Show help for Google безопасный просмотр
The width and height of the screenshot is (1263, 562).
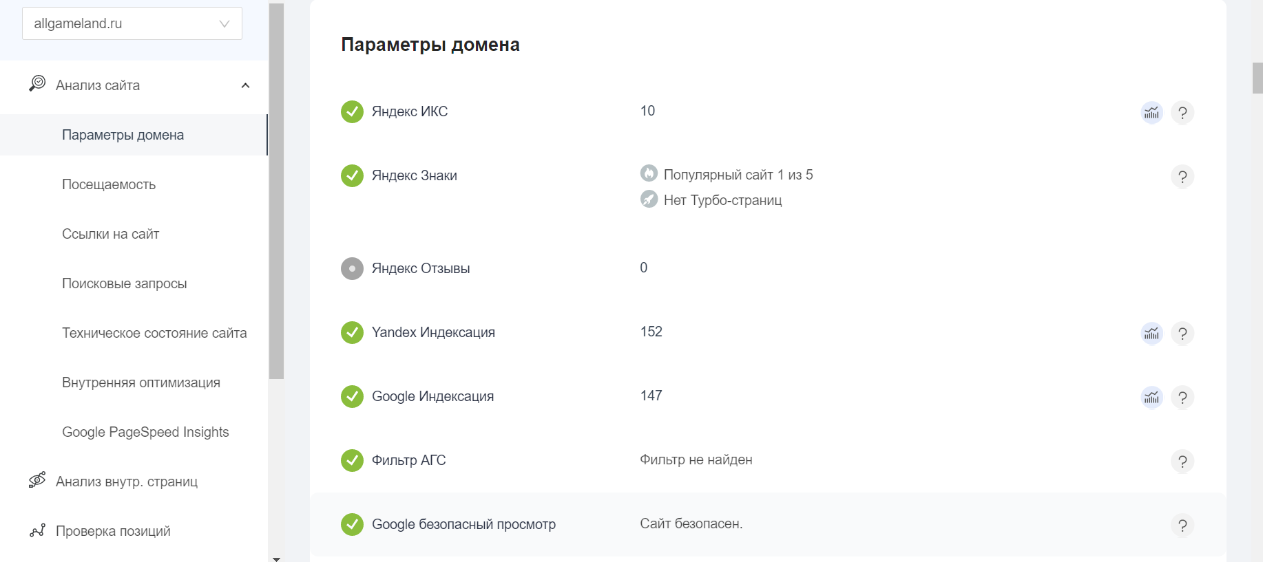point(1182,525)
